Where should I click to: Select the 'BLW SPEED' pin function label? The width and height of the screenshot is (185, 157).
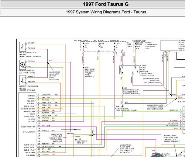tap(31, 155)
